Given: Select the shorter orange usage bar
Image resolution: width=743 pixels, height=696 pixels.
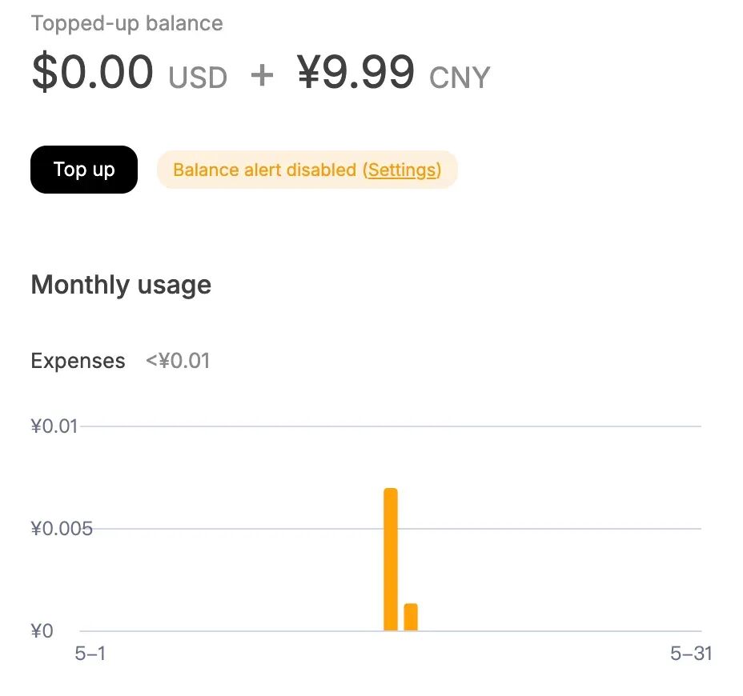Looking at the screenshot, I should point(411,617).
